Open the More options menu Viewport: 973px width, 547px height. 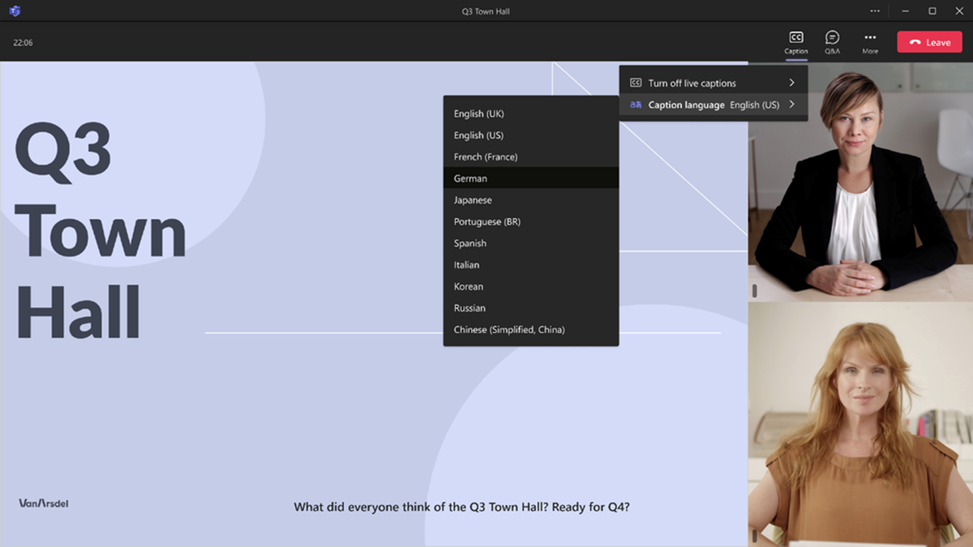click(x=870, y=42)
